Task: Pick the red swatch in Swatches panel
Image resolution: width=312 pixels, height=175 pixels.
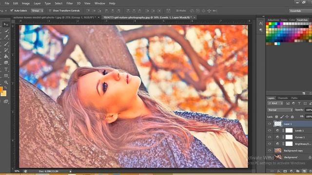Action: (x=267, y=24)
